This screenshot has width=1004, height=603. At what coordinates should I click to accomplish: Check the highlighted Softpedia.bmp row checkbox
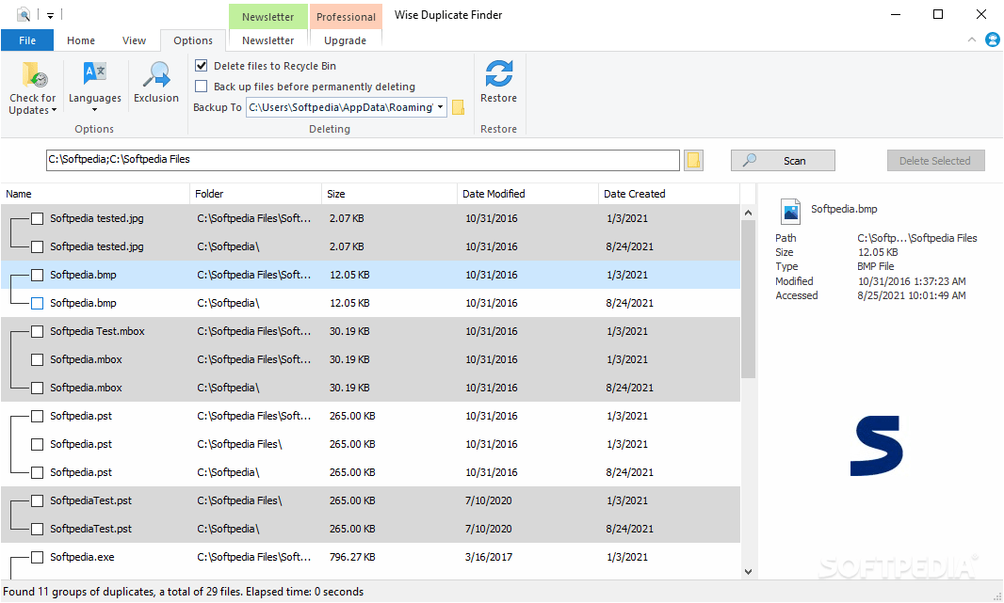pos(37,275)
